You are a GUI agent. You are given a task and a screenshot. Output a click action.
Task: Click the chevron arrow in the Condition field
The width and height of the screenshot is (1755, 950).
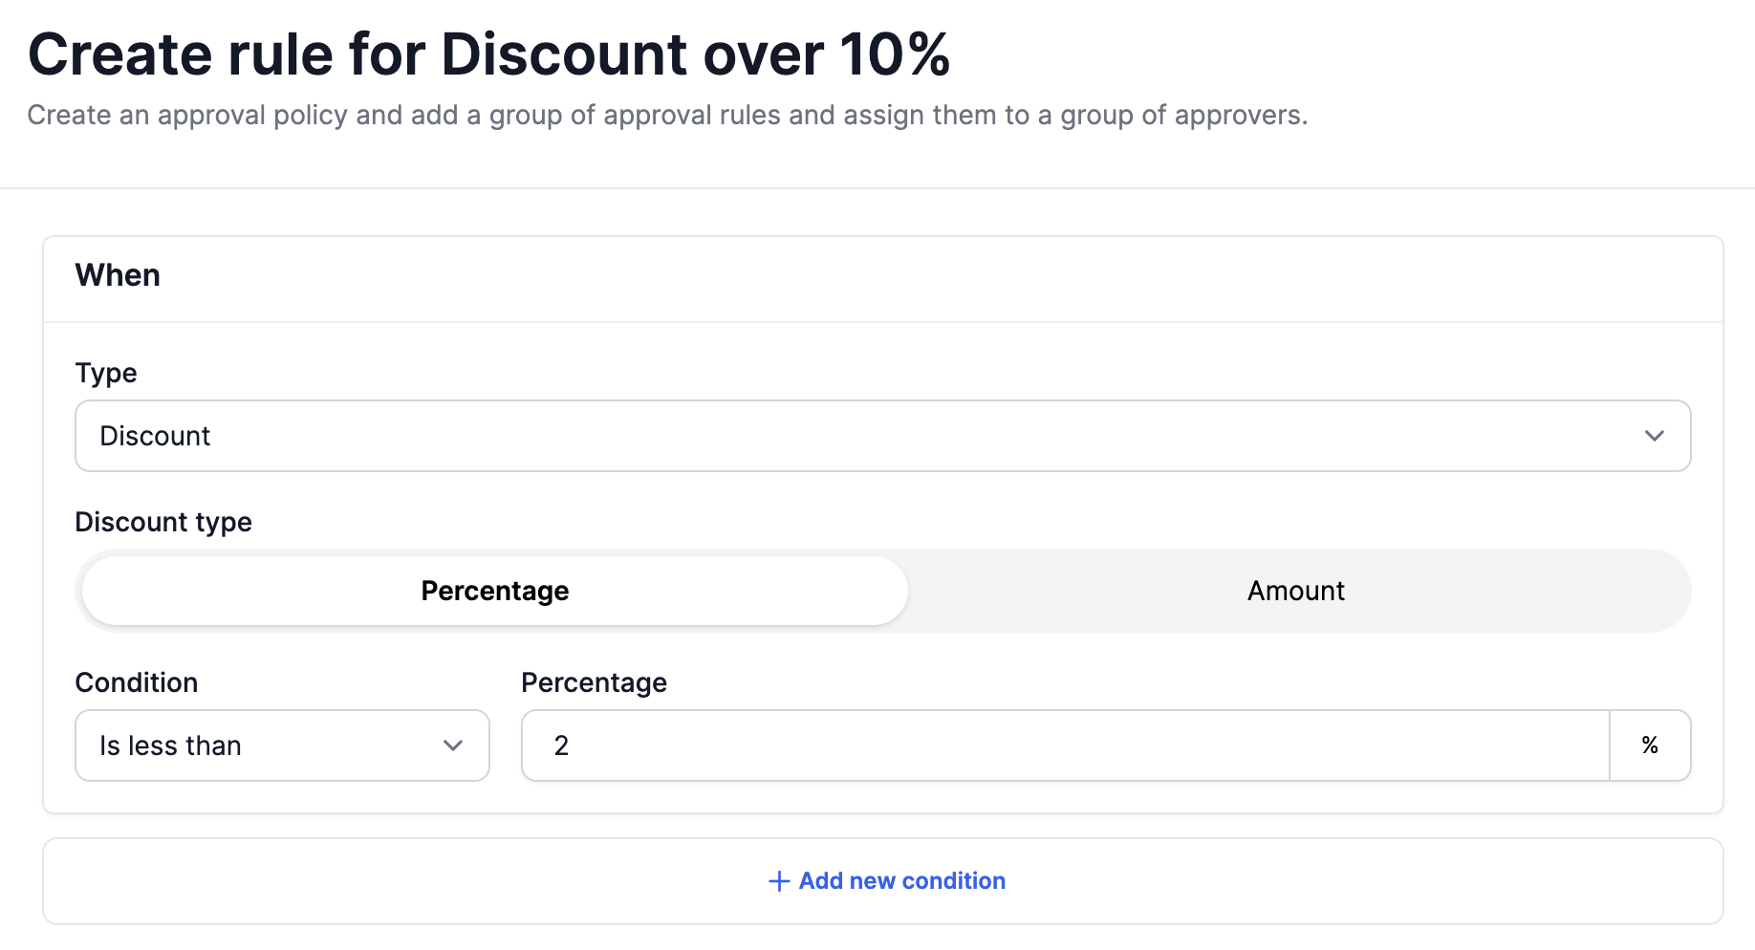[453, 745]
